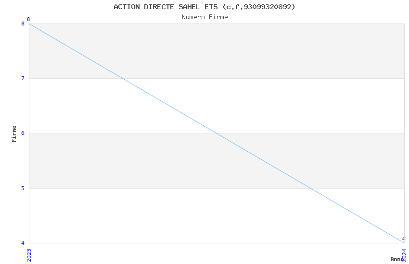Click the data value label 4 at the line end

click(x=403, y=239)
